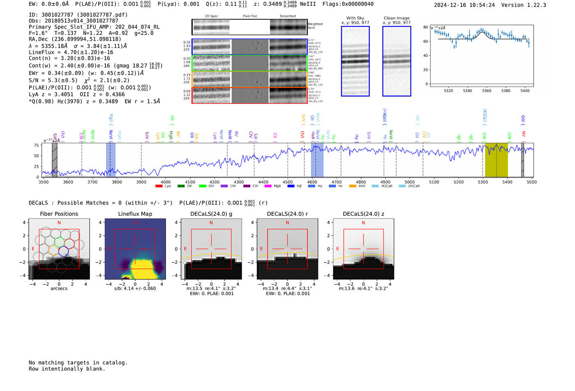Open the DECaLS(24.0) g cutout

211,249
